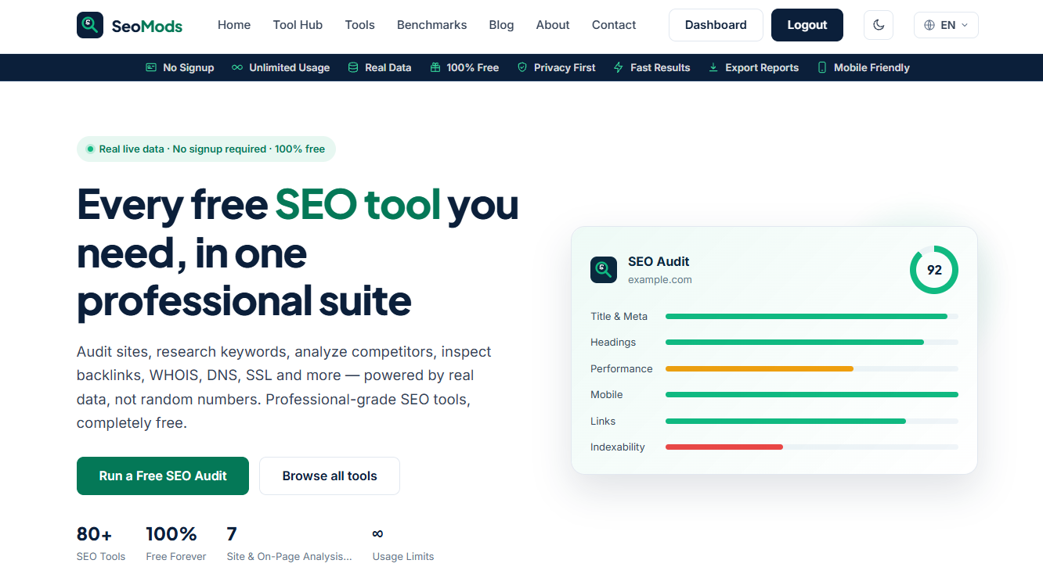Open the Contact page

[x=614, y=25]
